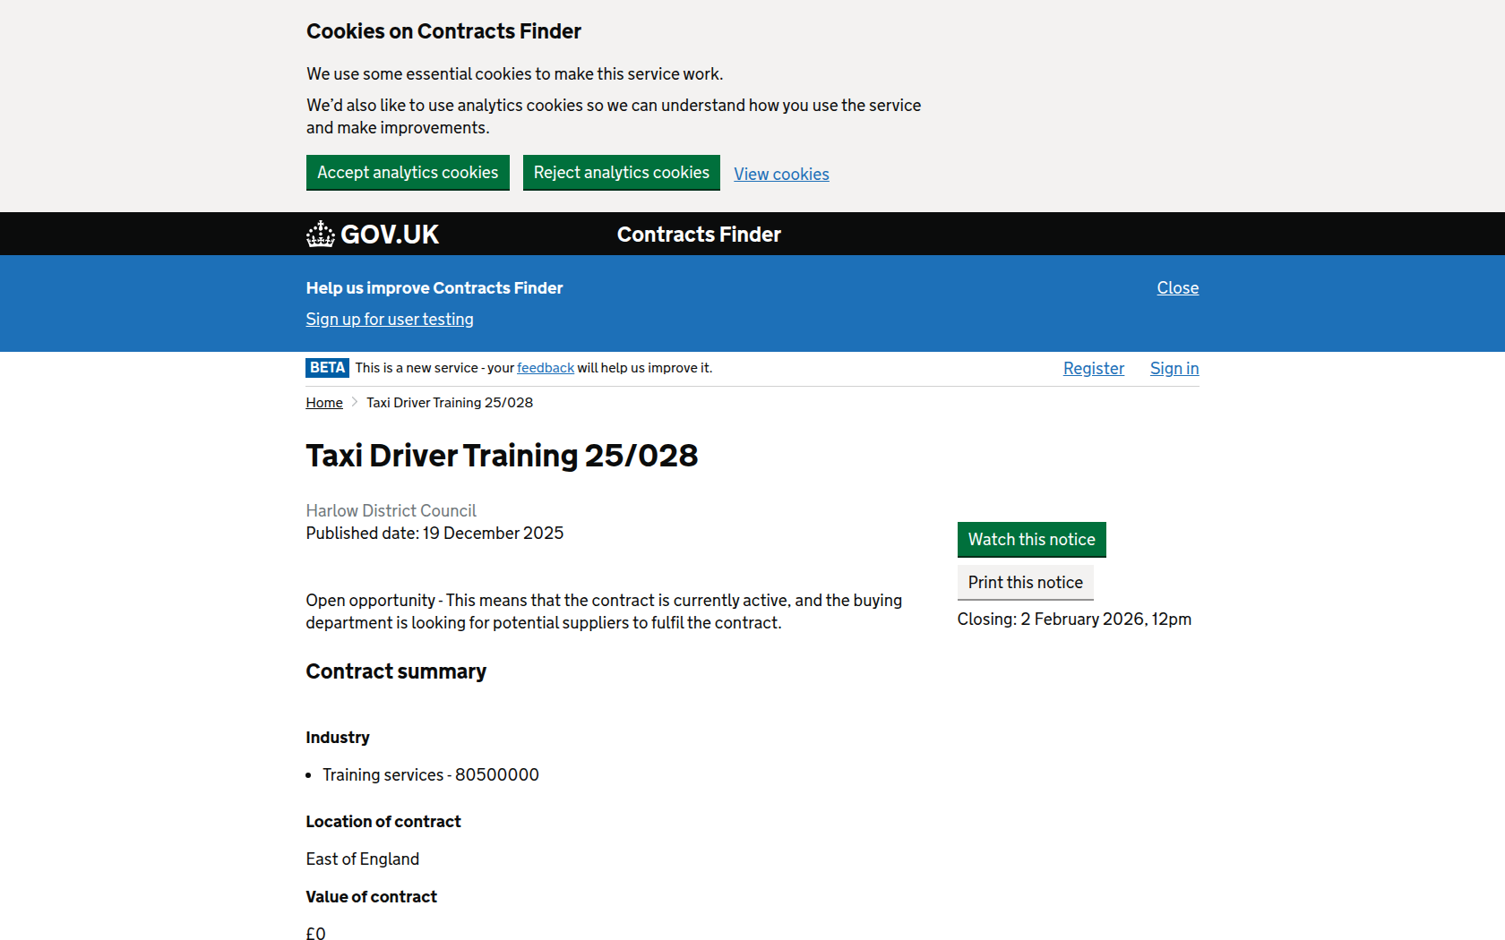The height and width of the screenshot is (940, 1505).
Task: Close the Help us improve banner
Action: (1177, 288)
